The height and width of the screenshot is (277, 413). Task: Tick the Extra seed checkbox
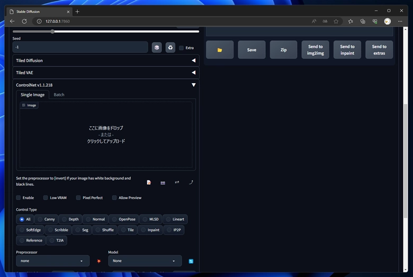(x=181, y=48)
